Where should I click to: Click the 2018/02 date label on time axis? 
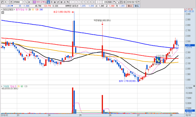(5, 115)
